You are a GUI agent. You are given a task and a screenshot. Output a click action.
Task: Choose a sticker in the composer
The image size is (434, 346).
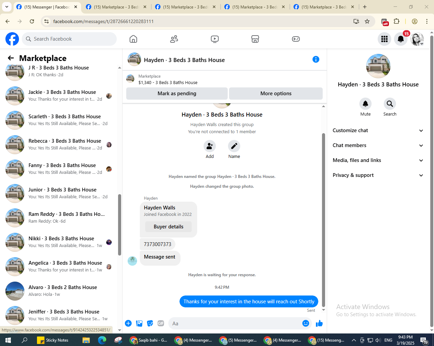(x=150, y=323)
